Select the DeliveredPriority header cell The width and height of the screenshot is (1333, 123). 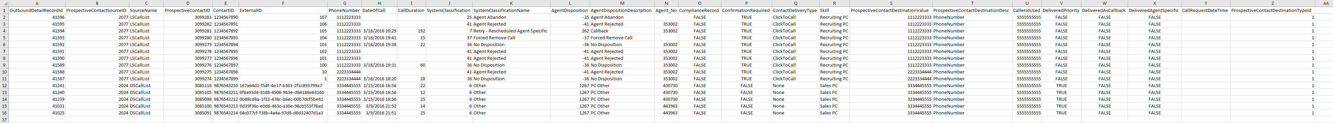pyautogui.click(x=1061, y=10)
